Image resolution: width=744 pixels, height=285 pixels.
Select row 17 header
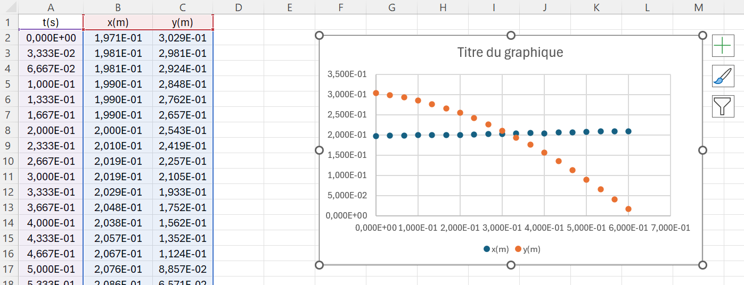pyautogui.click(x=9, y=269)
